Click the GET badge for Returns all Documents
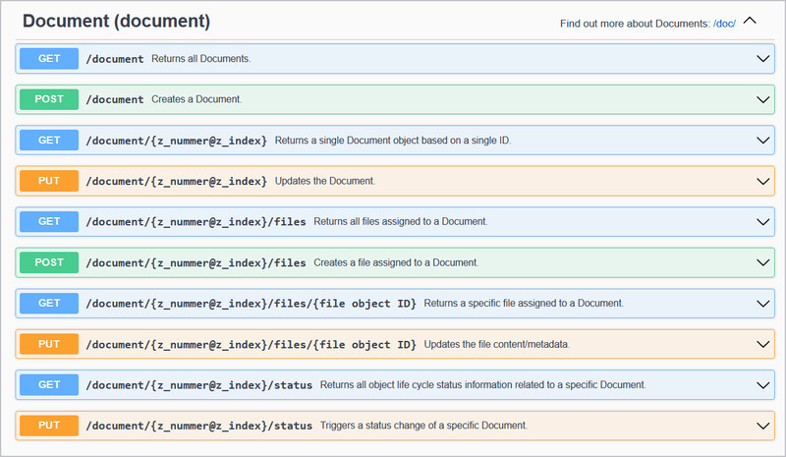Image resolution: width=786 pixels, height=457 pixels. pyautogui.click(x=49, y=59)
